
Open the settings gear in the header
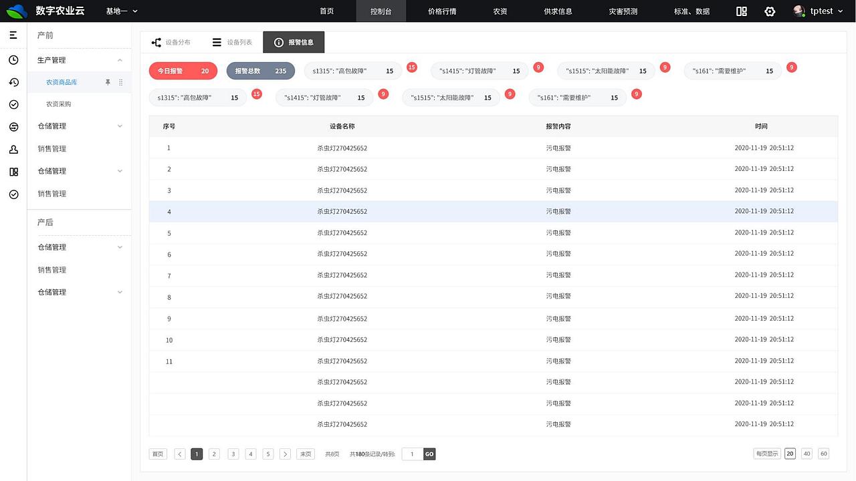(x=770, y=11)
